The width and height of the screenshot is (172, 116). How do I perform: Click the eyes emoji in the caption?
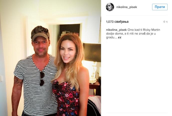click(120, 37)
